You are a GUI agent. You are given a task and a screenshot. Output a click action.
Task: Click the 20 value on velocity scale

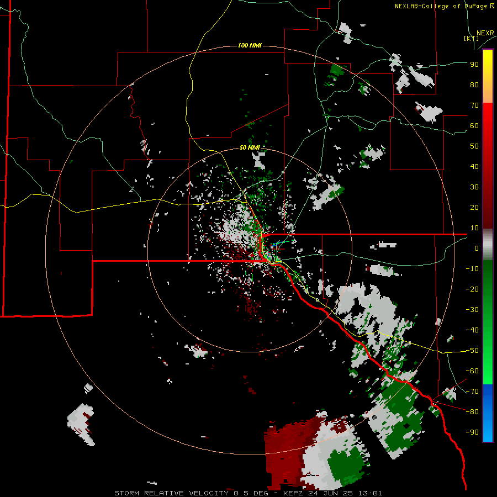point(474,207)
